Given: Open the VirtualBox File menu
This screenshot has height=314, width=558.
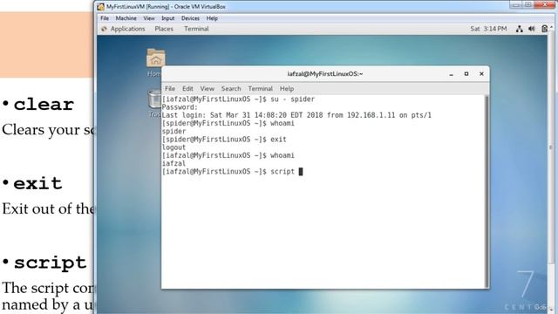Looking at the screenshot, I should tap(105, 18).
